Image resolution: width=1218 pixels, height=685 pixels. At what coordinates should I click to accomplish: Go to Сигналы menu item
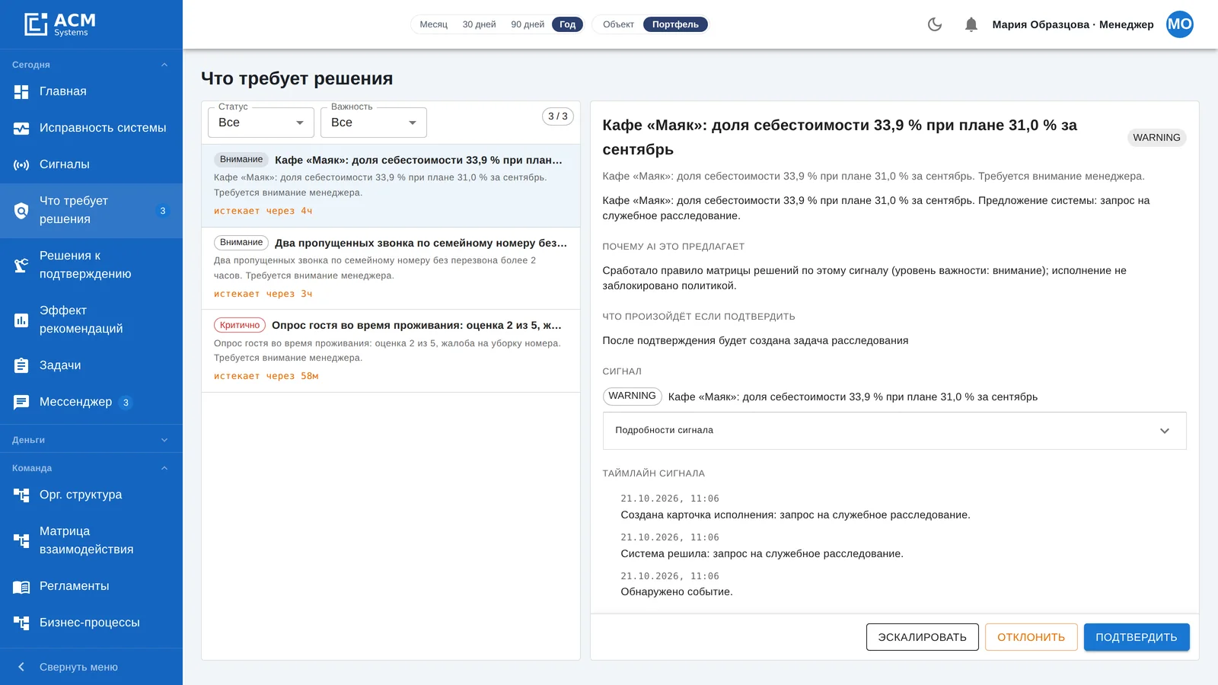(91, 164)
